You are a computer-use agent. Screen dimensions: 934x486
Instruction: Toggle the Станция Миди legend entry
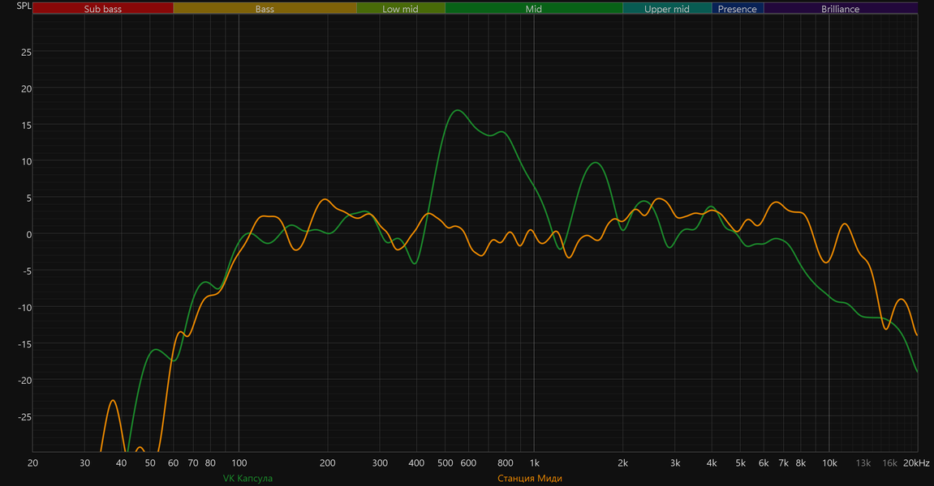pos(530,478)
